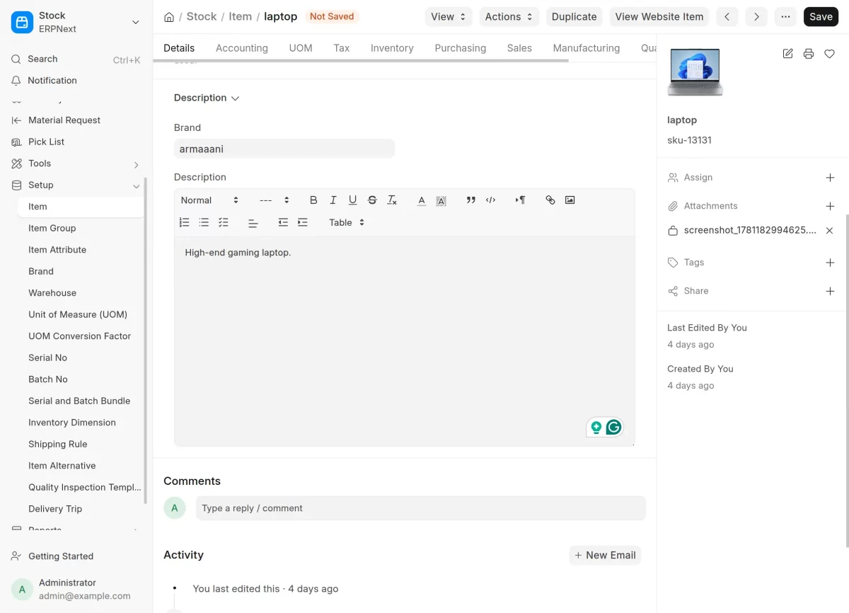Click the home breadcrumb icon

(x=169, y=17)
